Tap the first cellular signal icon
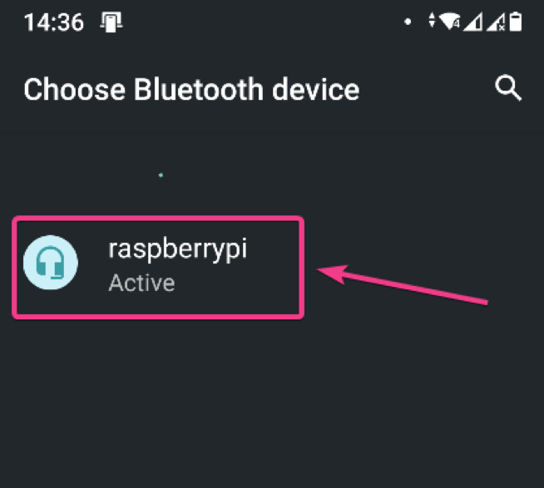Viewport: 544px width, 488px height. (472, 22)
